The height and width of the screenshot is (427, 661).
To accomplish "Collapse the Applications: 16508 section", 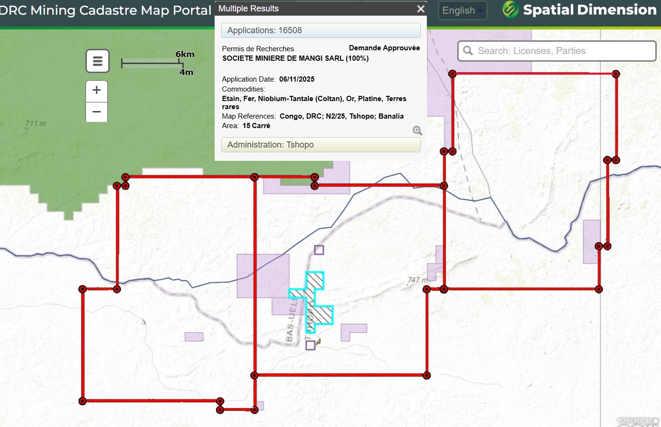I will pos(321,30).
